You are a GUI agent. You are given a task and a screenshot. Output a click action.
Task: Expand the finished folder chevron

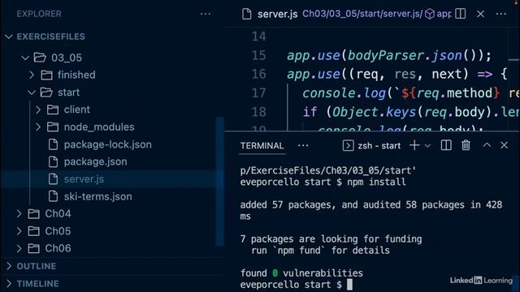pyautogui.click(x=32, y=75)
